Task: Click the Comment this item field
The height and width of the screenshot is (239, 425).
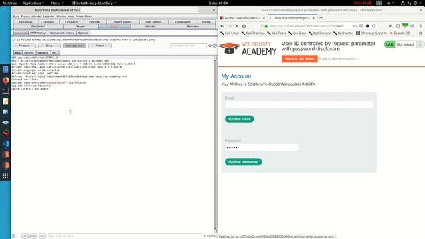Action: click(188, 46)
